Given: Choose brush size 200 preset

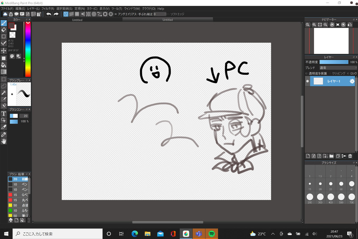Looking at the screenshot, I should [x=310, y=197].
